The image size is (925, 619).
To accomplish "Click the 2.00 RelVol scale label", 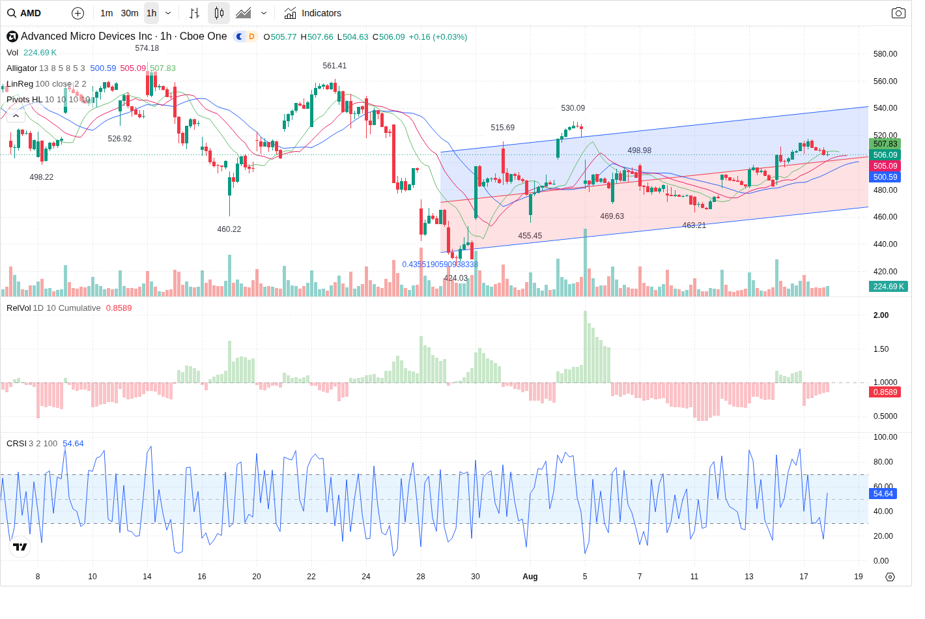I will point(881,315).
